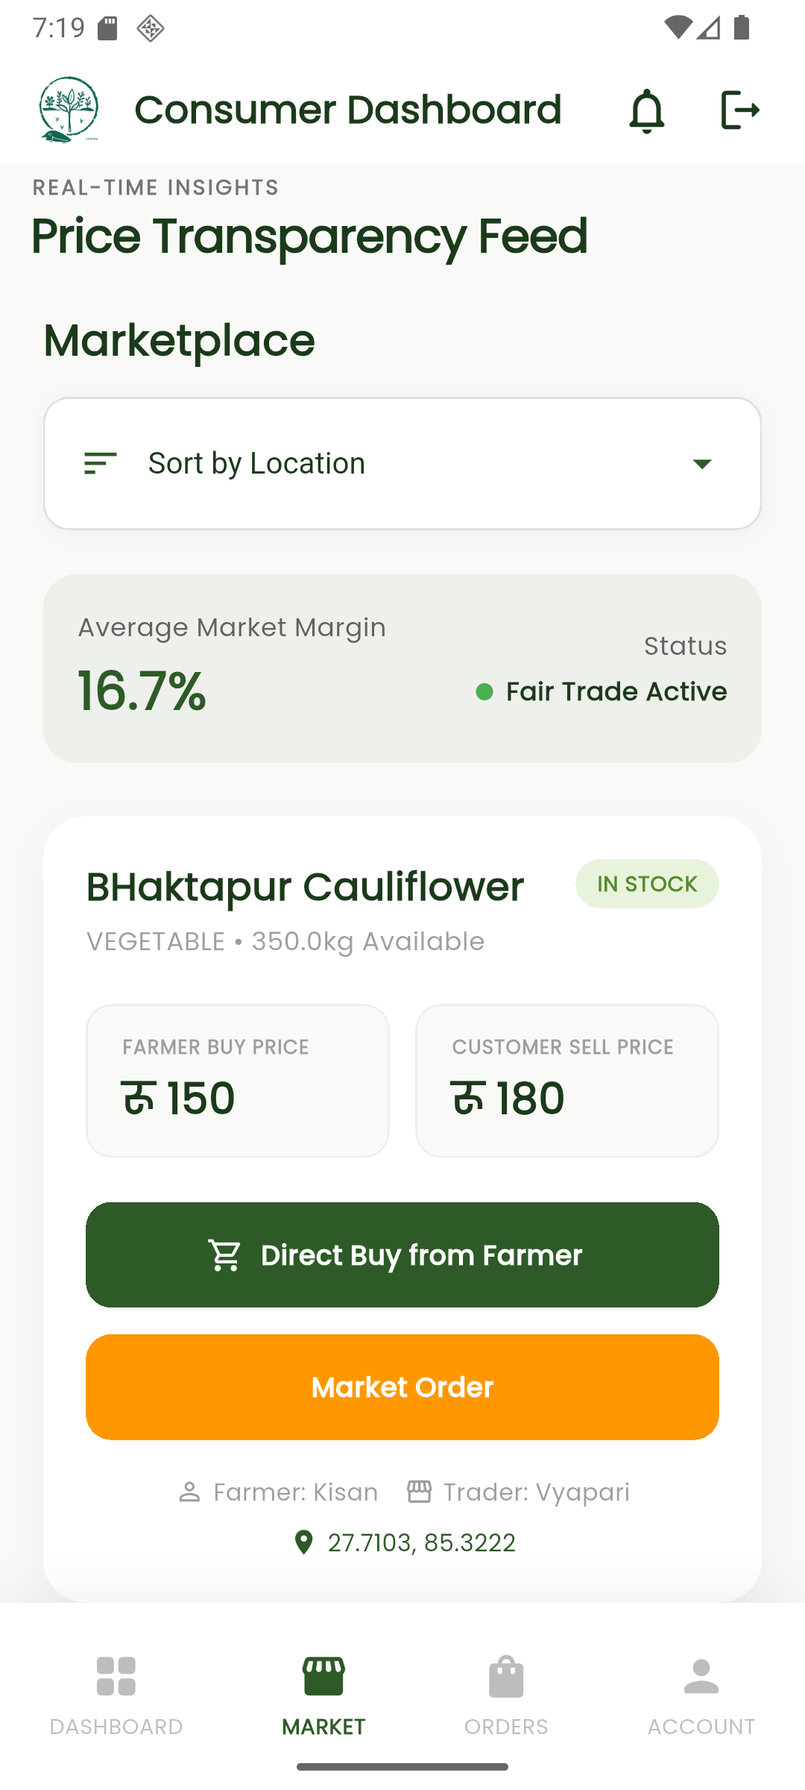The height and width of the screenshot is (1790, 805).
Task: Click the logout icon in header
Action: tap(739, 110)
